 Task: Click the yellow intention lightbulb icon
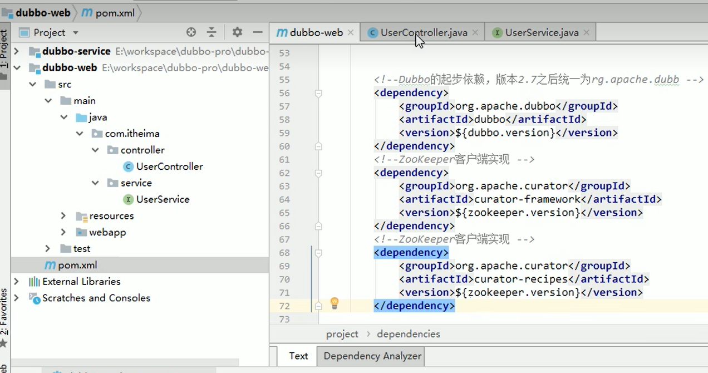click(335, 303)
